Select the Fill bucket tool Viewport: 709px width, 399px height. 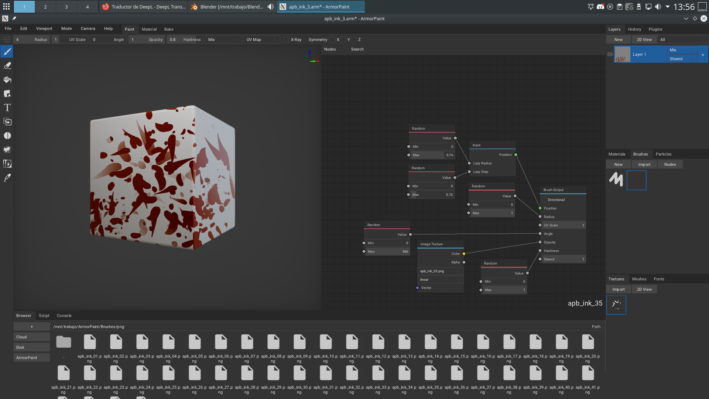(x=7, y=80)
